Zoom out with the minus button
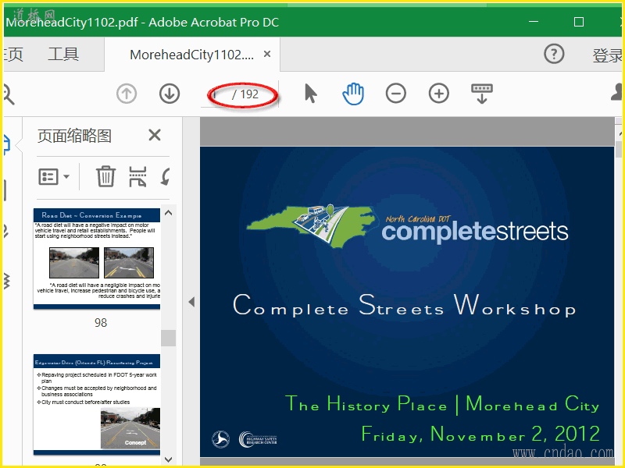 [396, 94]
